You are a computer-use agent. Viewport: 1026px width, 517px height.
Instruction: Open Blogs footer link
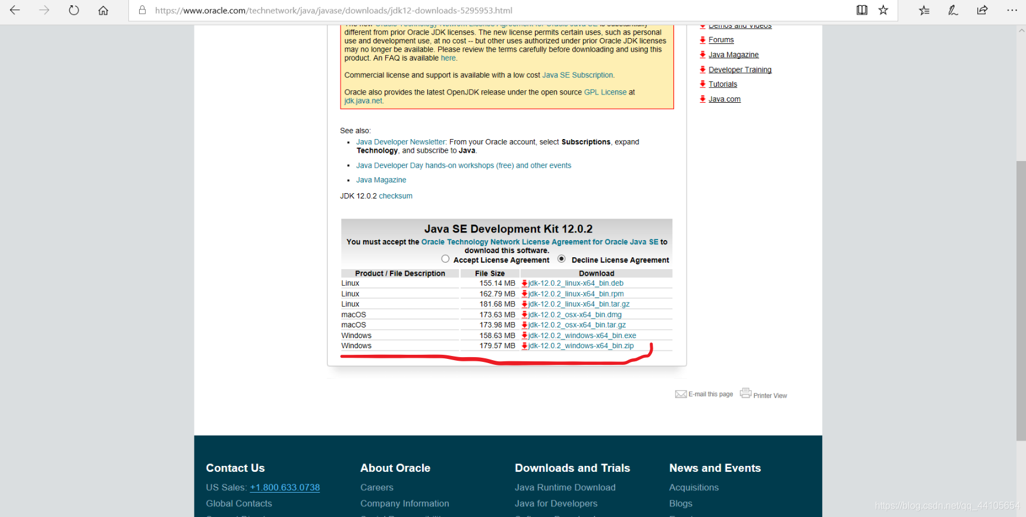pyautogui.click(x=681, y=503)
